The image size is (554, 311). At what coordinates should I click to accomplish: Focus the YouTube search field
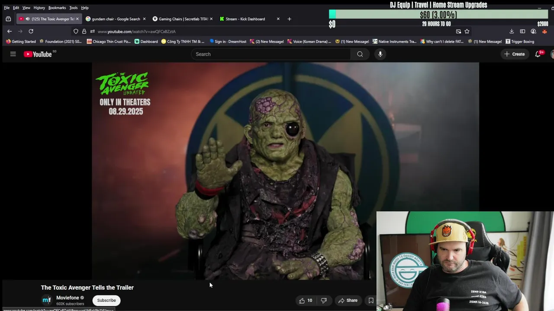tap(271, 54)
